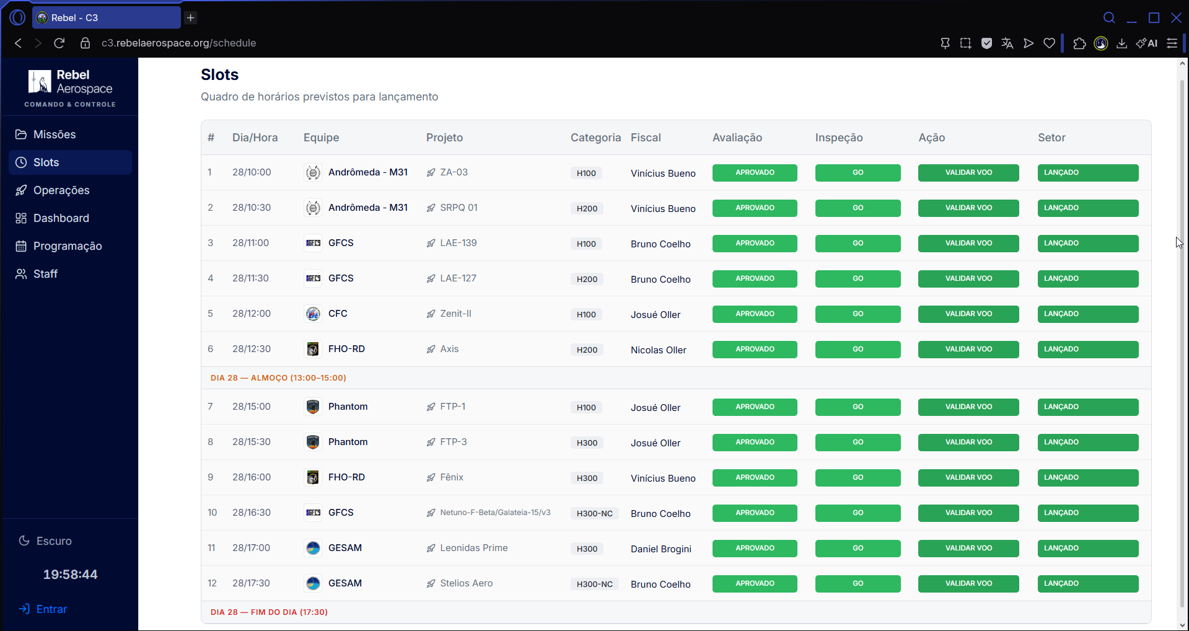
Task: Click APROVADO for Leonidas Prime
Action: [755, 548]
